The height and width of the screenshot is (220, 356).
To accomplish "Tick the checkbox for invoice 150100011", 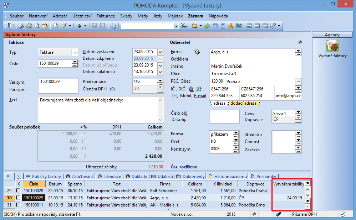I will click(19, 205).
